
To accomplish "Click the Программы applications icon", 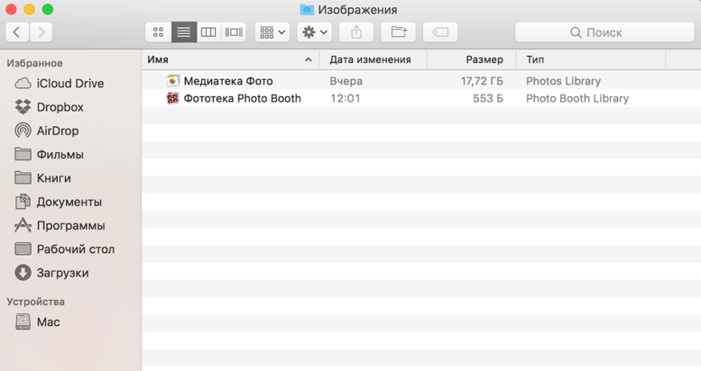I will [x=23, y=225].
